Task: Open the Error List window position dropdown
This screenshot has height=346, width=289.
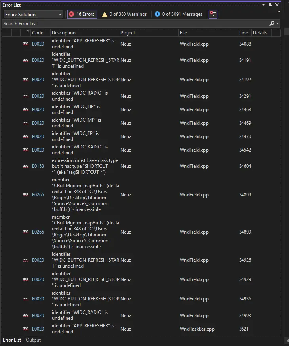Action: (x=264, y=5)
